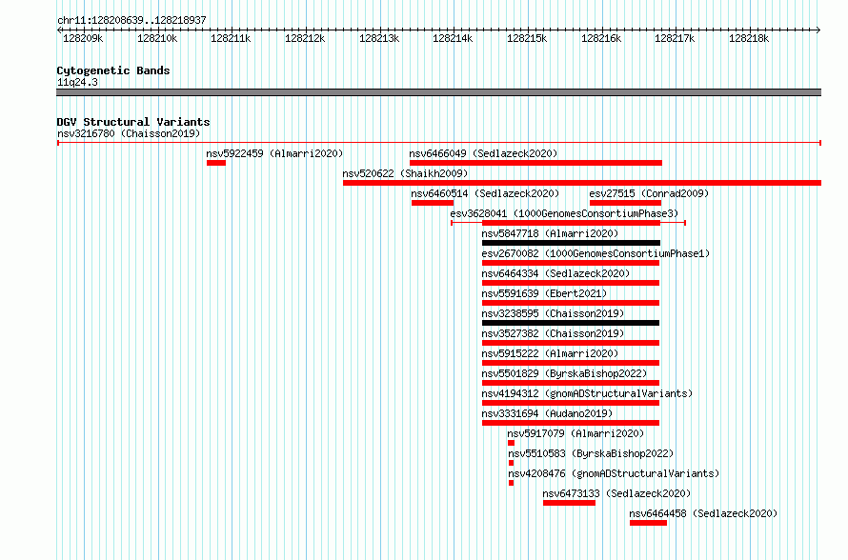Screen dimensions: 848x560
Task: Select nsv6473133 (Sedlazeck2020) red bar
Action: point(569,503)
